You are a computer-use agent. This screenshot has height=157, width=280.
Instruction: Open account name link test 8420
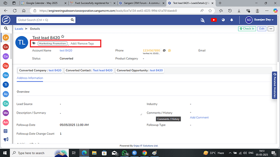coord(66,51)
